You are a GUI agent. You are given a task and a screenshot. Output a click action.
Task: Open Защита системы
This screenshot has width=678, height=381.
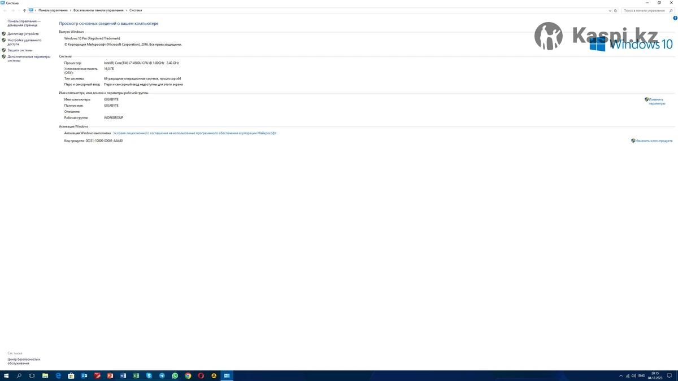[x=20, y=50]
